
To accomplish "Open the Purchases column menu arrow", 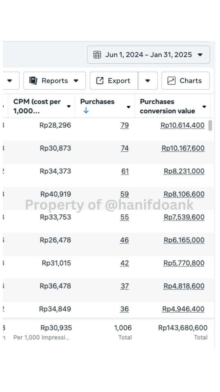I will point(128,107).
